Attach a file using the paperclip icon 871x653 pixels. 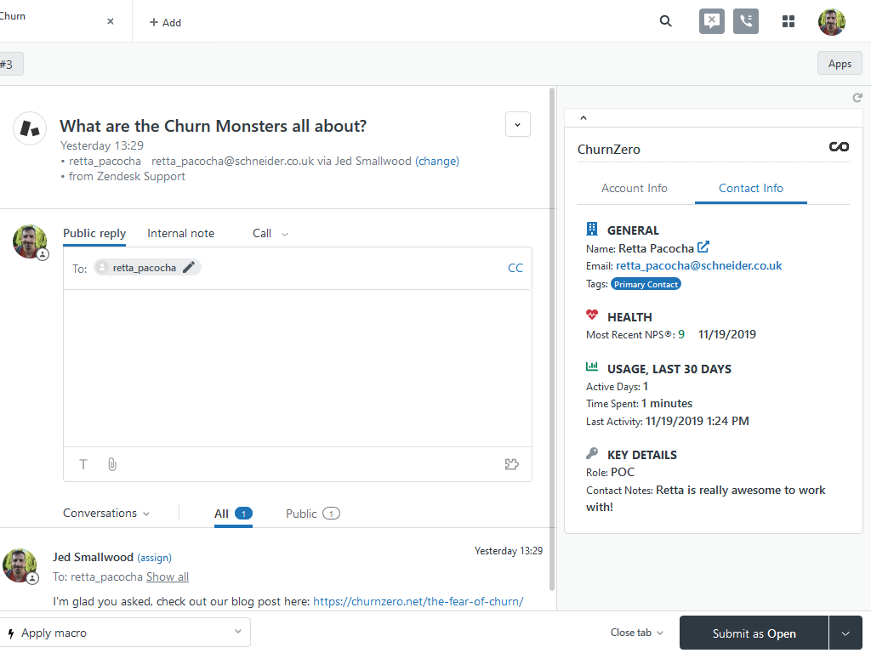pos(111,464)
